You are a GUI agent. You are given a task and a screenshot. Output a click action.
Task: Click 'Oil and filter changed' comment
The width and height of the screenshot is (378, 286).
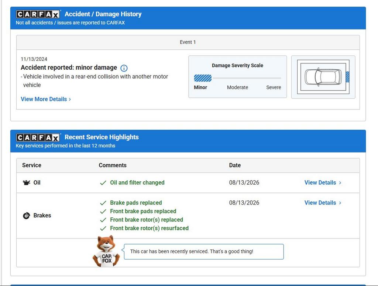click(x=137, y=182)
